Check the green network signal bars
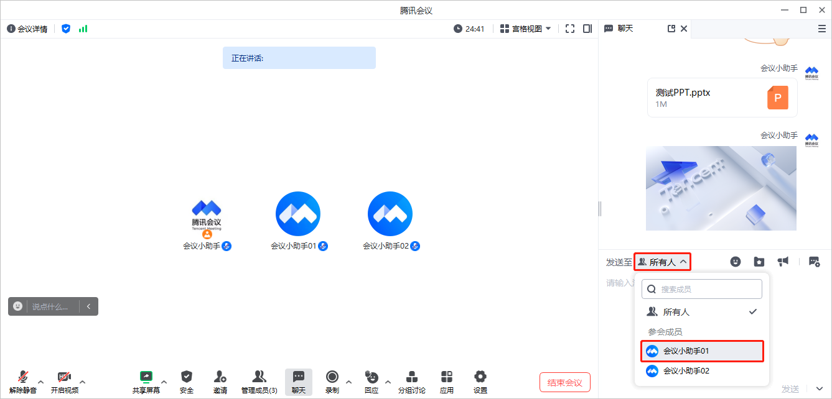The height and width of the screenshot is (399, 832). pyautogui.click(x=83, y=29)
